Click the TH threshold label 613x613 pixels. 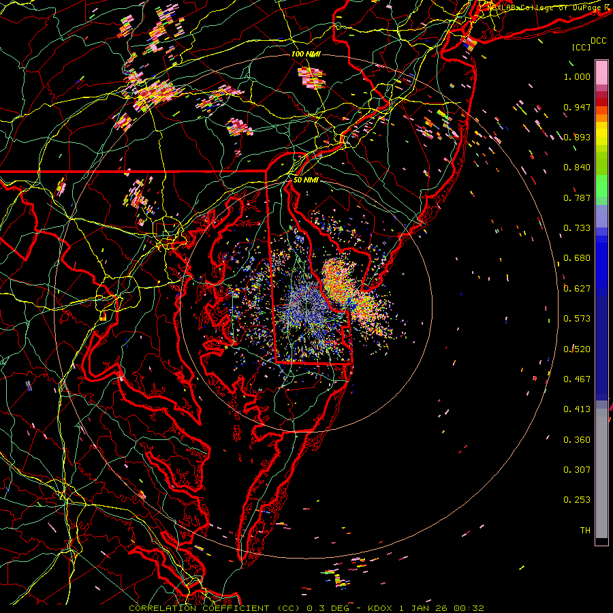[585, 531]
